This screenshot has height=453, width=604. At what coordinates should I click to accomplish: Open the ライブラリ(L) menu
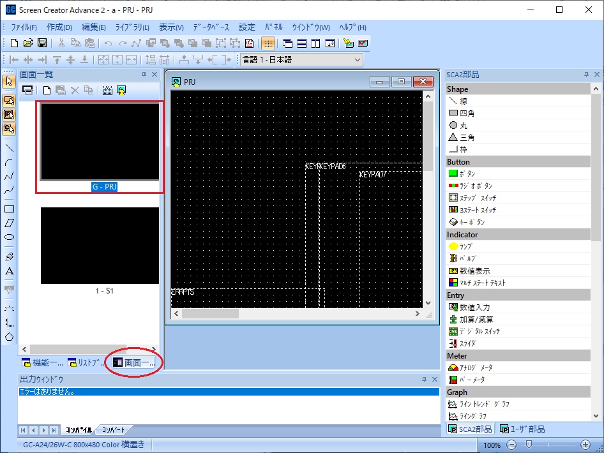tap(132, 27)
